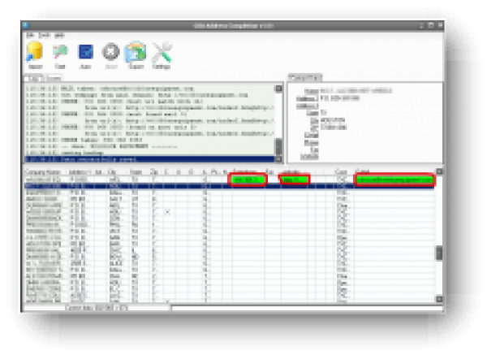Select the highlighted last line of the log
The height and width of the screenshot is (355, 487).
click(149, 159)
